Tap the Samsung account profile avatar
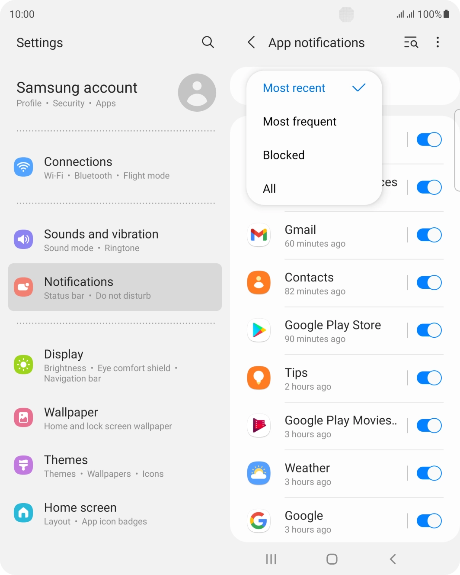This screenshot has height=575, width=460. click(197, 92)
